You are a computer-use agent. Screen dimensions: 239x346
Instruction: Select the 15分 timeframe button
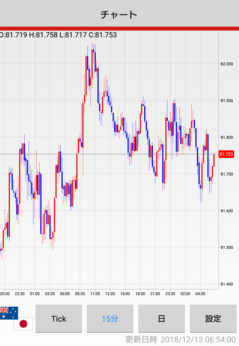point(110,319)
